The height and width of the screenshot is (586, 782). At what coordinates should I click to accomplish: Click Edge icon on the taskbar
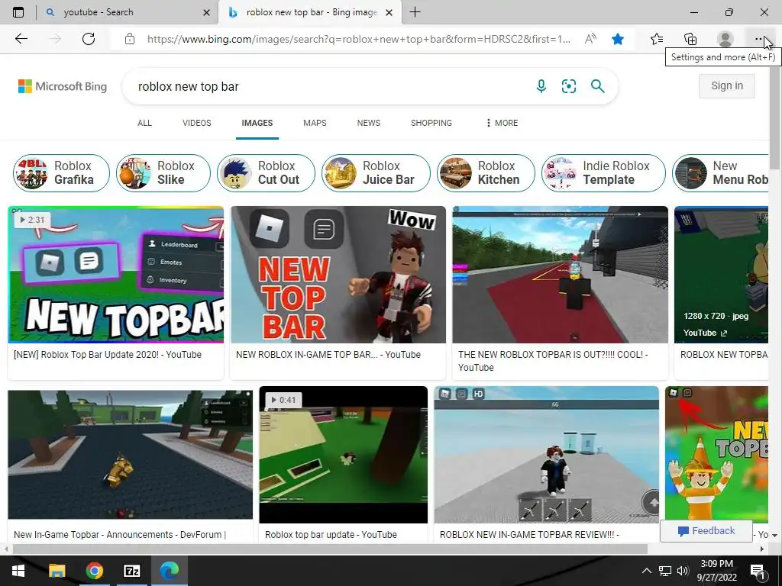(169, 571)
